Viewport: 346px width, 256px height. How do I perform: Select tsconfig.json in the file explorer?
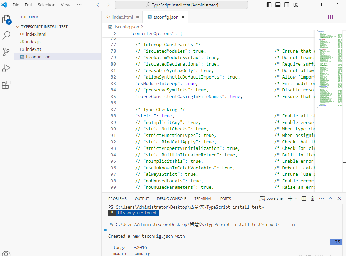click(x=38, y=57)
